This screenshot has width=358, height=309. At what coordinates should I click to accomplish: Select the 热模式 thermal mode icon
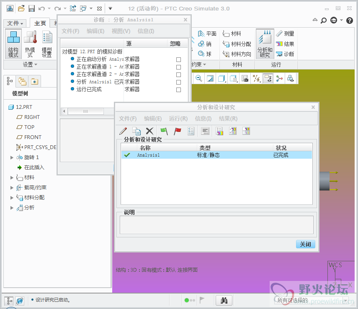coord(30,44)
